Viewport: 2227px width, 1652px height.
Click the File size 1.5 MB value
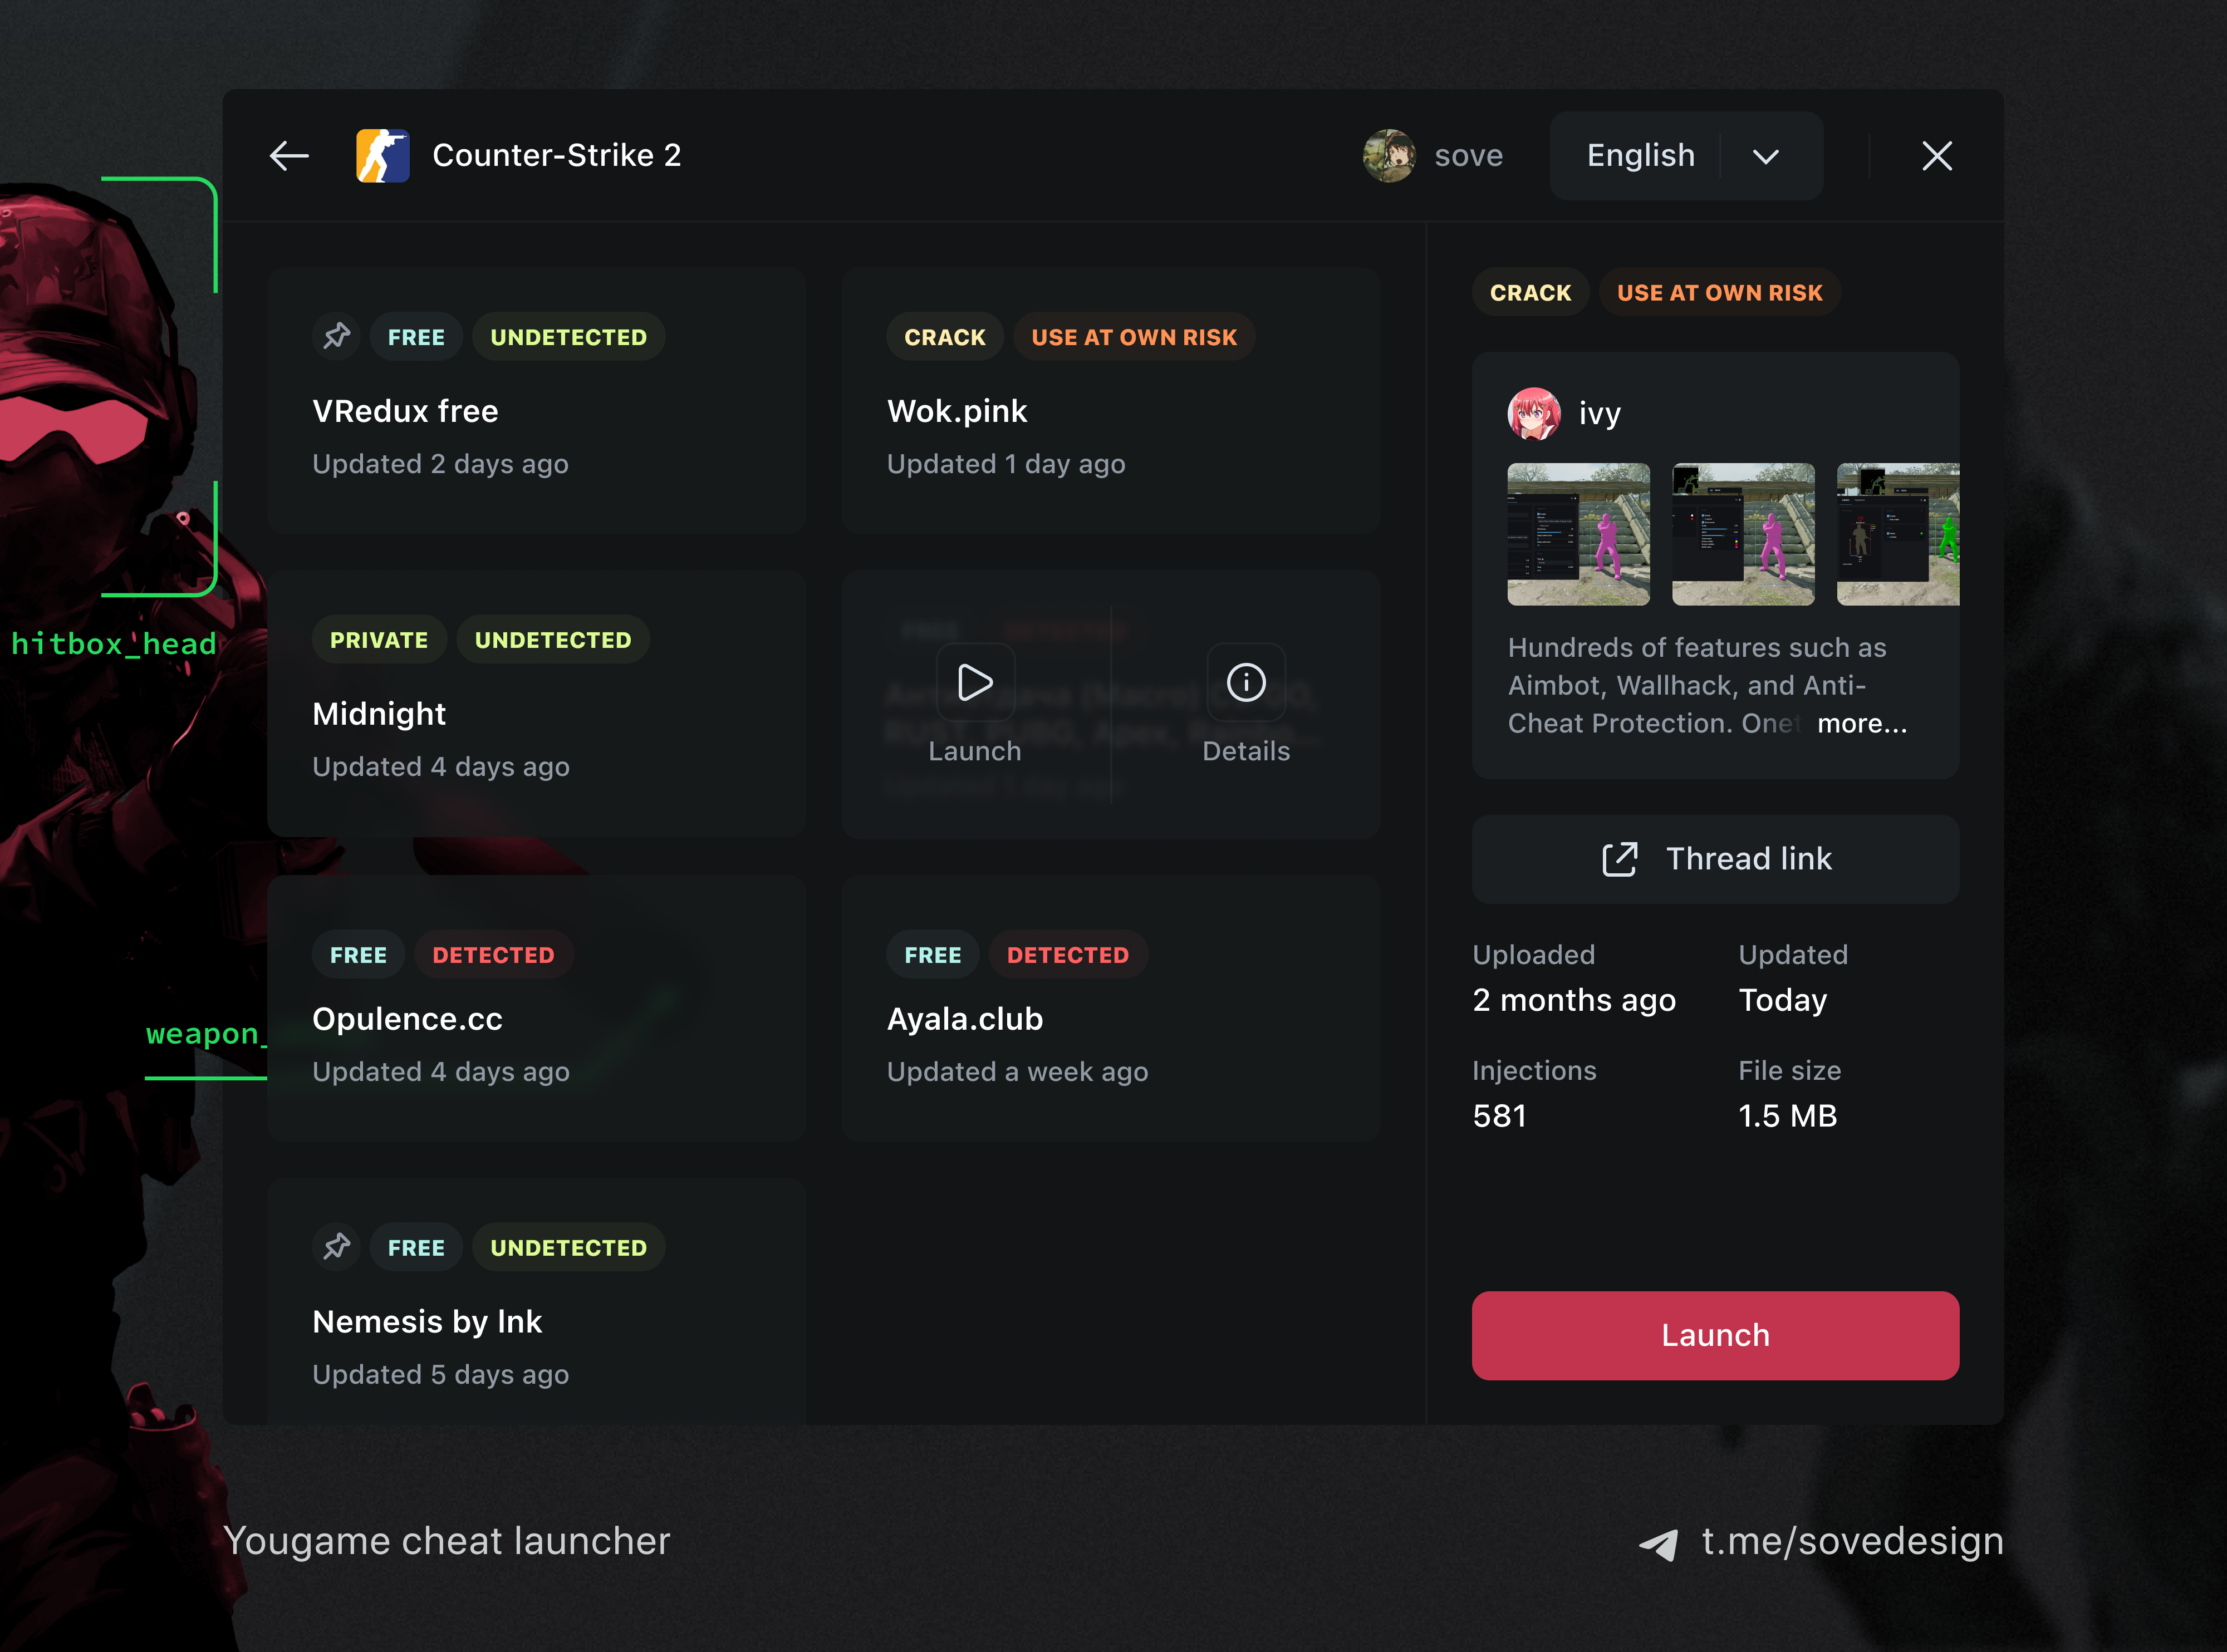click(x=1788, y=1115)
